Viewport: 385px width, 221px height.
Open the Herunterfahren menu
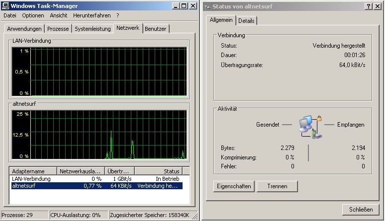92,15
